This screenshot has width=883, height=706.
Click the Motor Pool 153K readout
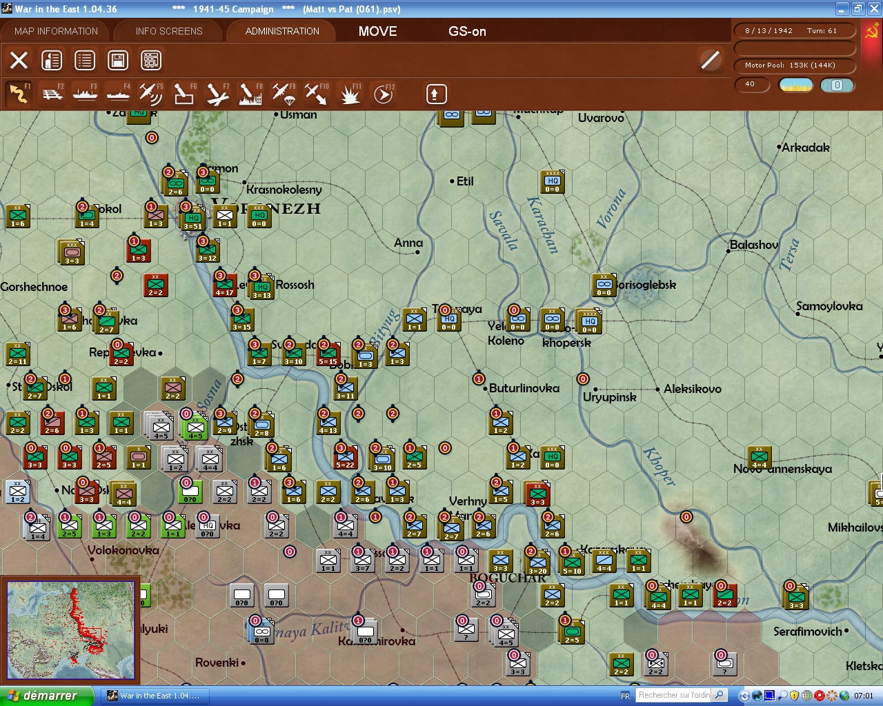pos(794,65)
